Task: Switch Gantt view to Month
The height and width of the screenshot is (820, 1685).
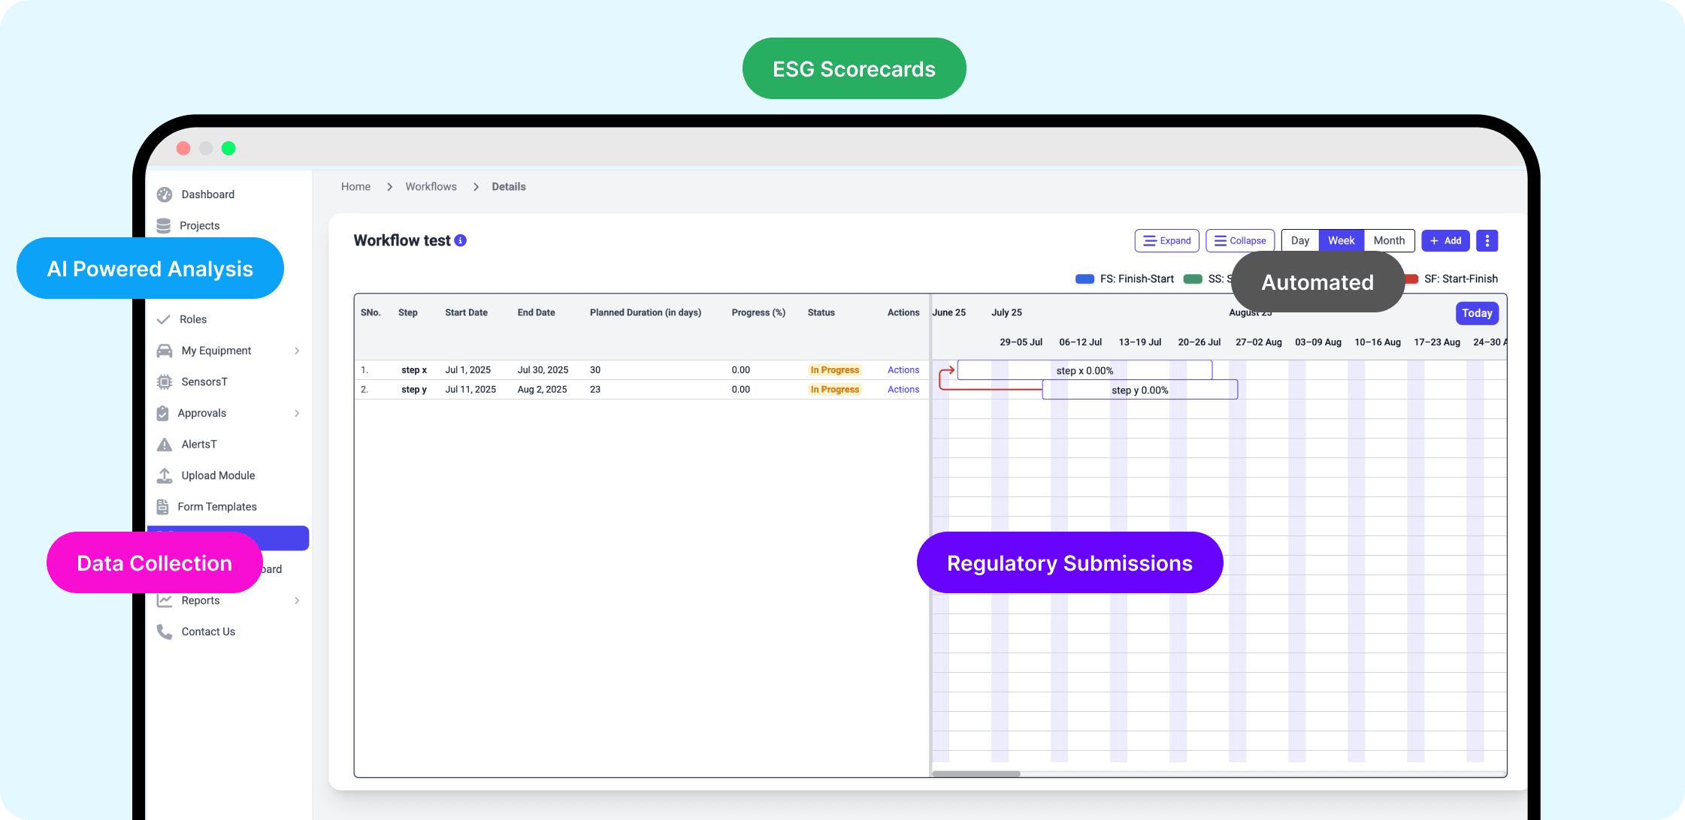Action: (x=1389, y=240)
